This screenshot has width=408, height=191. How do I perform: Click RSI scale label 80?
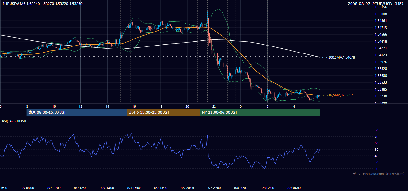(376, 130)
